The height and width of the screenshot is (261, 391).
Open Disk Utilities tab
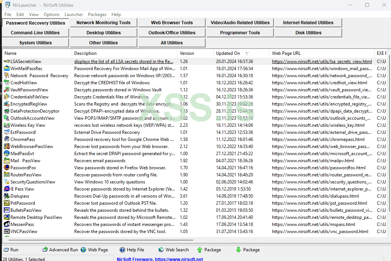[x=308, y=33]
